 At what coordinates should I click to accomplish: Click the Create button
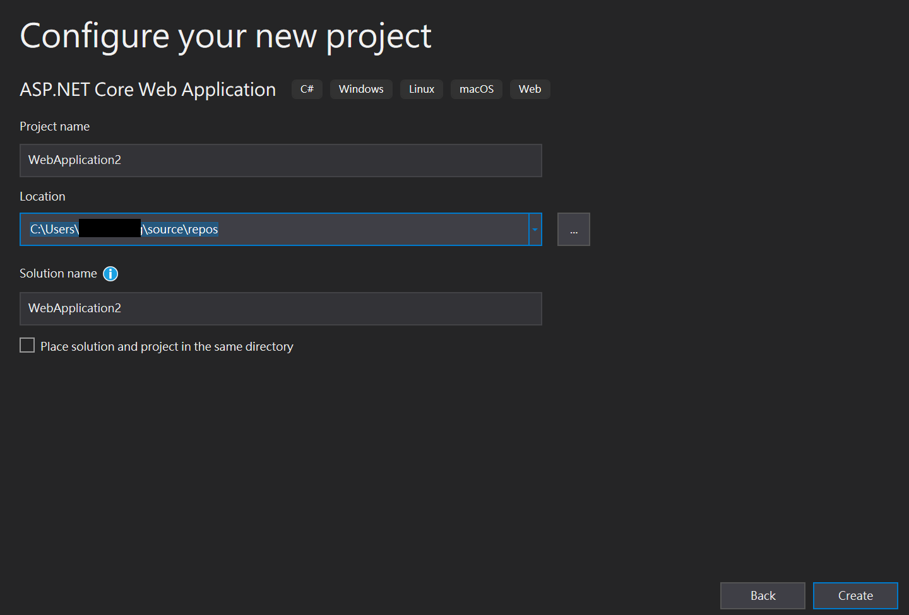[855, 595]
